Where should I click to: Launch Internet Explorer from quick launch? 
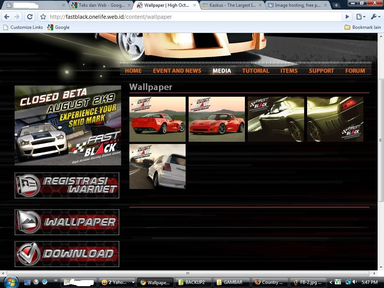[x=45, y=282]
